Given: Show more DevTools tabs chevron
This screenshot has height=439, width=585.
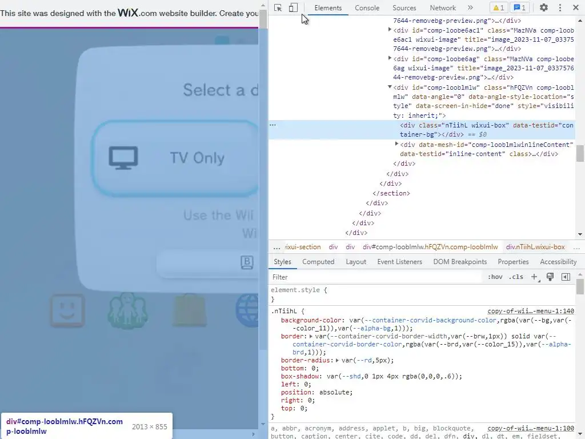Looking at the screenshot, I should [x=470, y=8].
